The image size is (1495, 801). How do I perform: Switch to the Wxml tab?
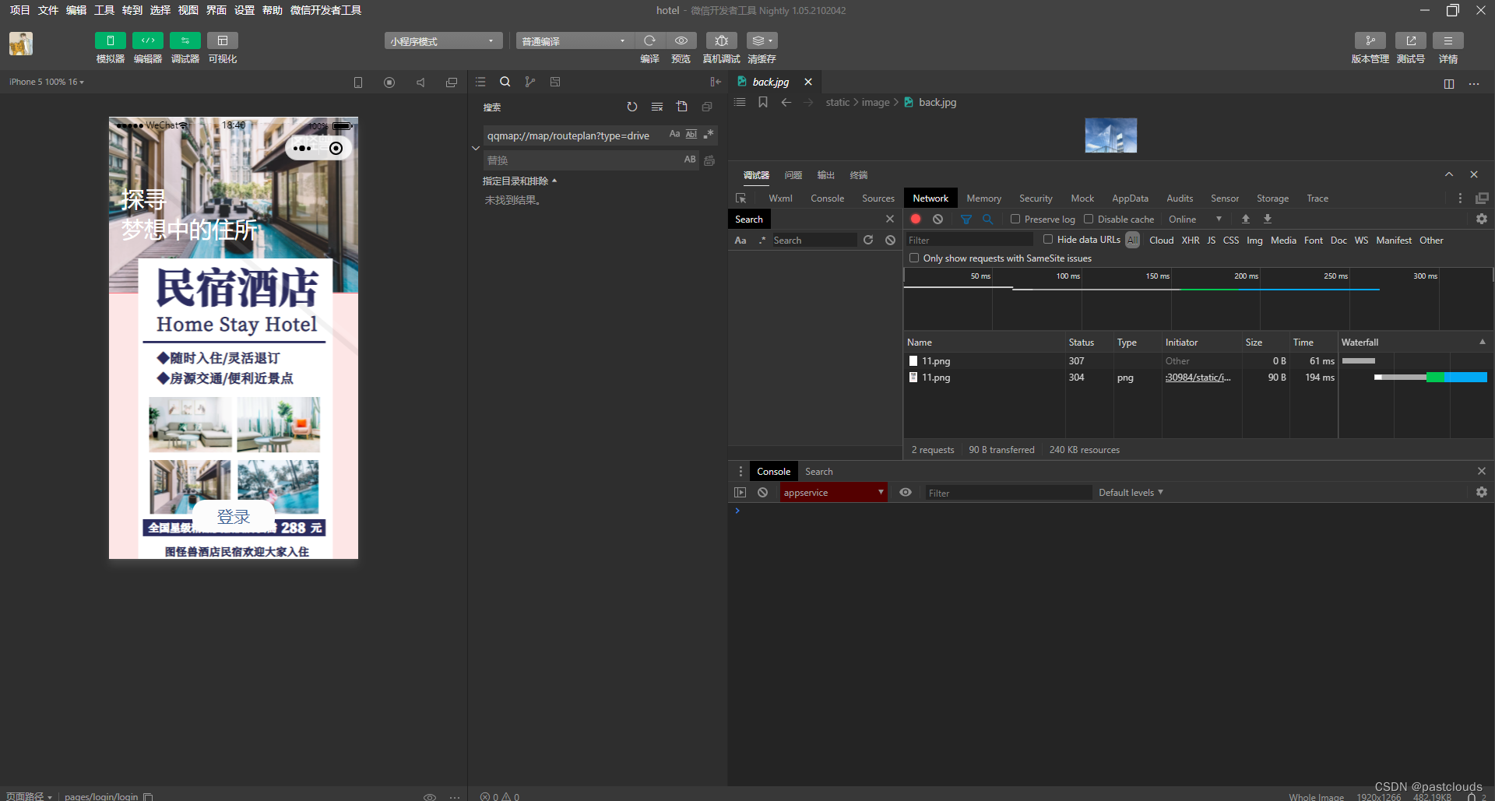click(x=780, y=198)
